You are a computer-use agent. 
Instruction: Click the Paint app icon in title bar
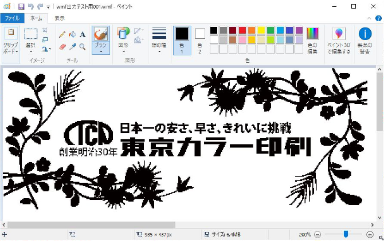7,7
